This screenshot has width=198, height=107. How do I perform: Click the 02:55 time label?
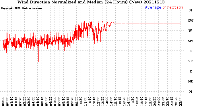click(x=25, y=101)
